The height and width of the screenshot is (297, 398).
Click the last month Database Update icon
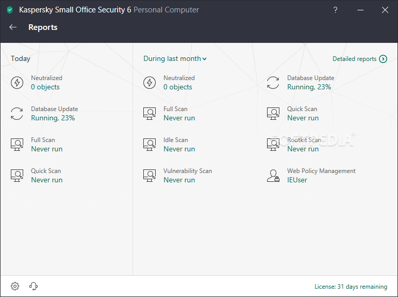click(273, 83)
